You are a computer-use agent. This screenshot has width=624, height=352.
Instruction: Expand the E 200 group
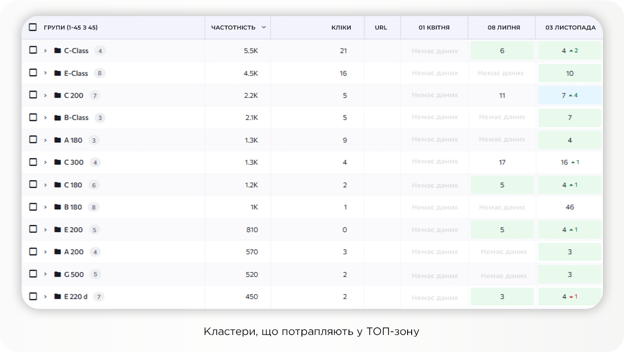point(45,230)
